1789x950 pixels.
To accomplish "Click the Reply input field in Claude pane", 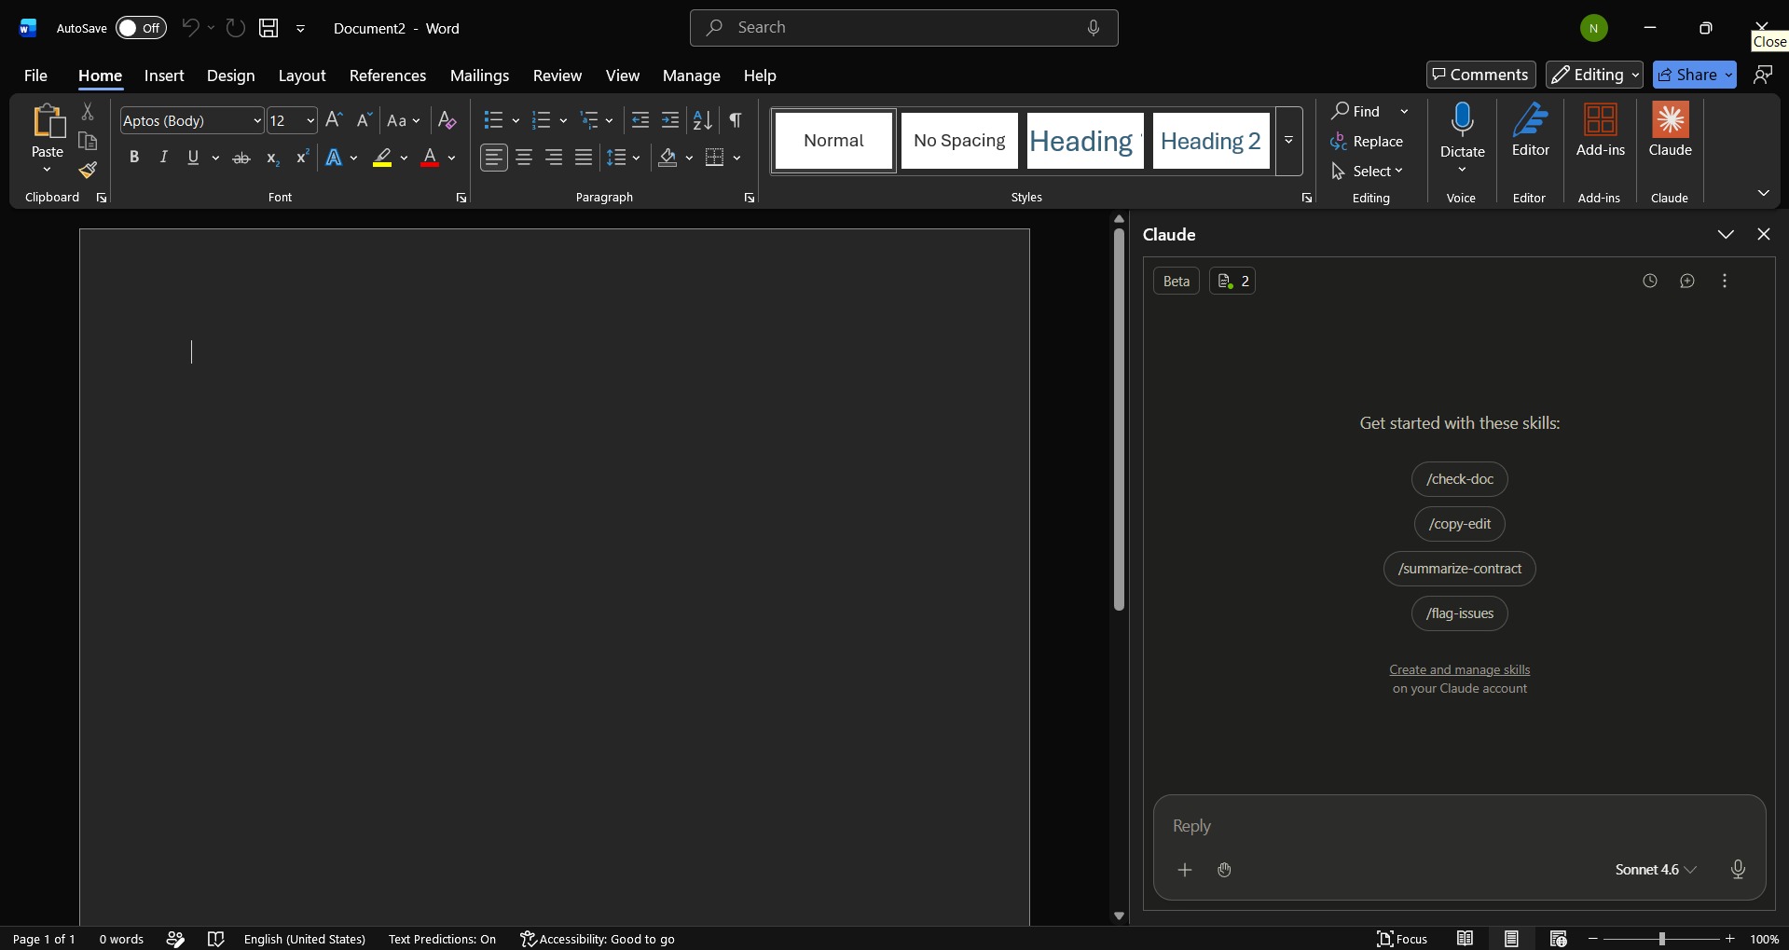I will tap(1459, 826).
